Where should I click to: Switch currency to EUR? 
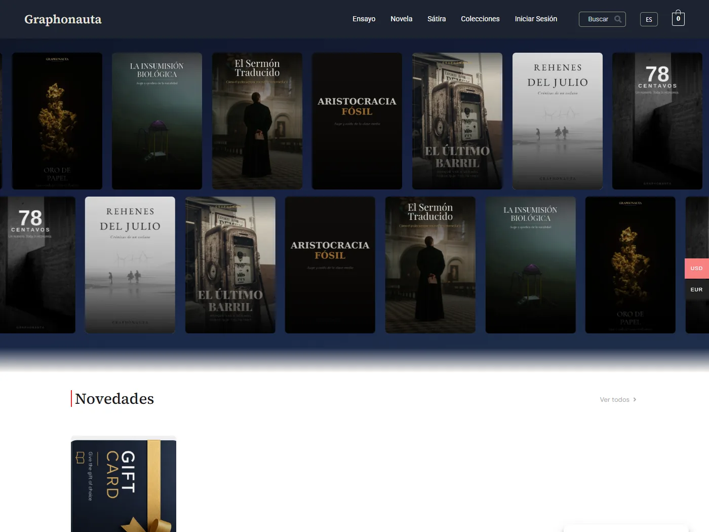click(697, 290)
